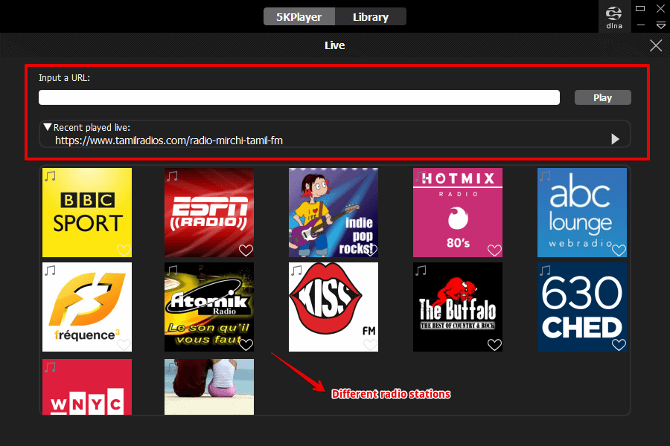The height and width of the screenshot is (446, 670).
Task: Open the station with the beach couple image
Action: (209, 387)
